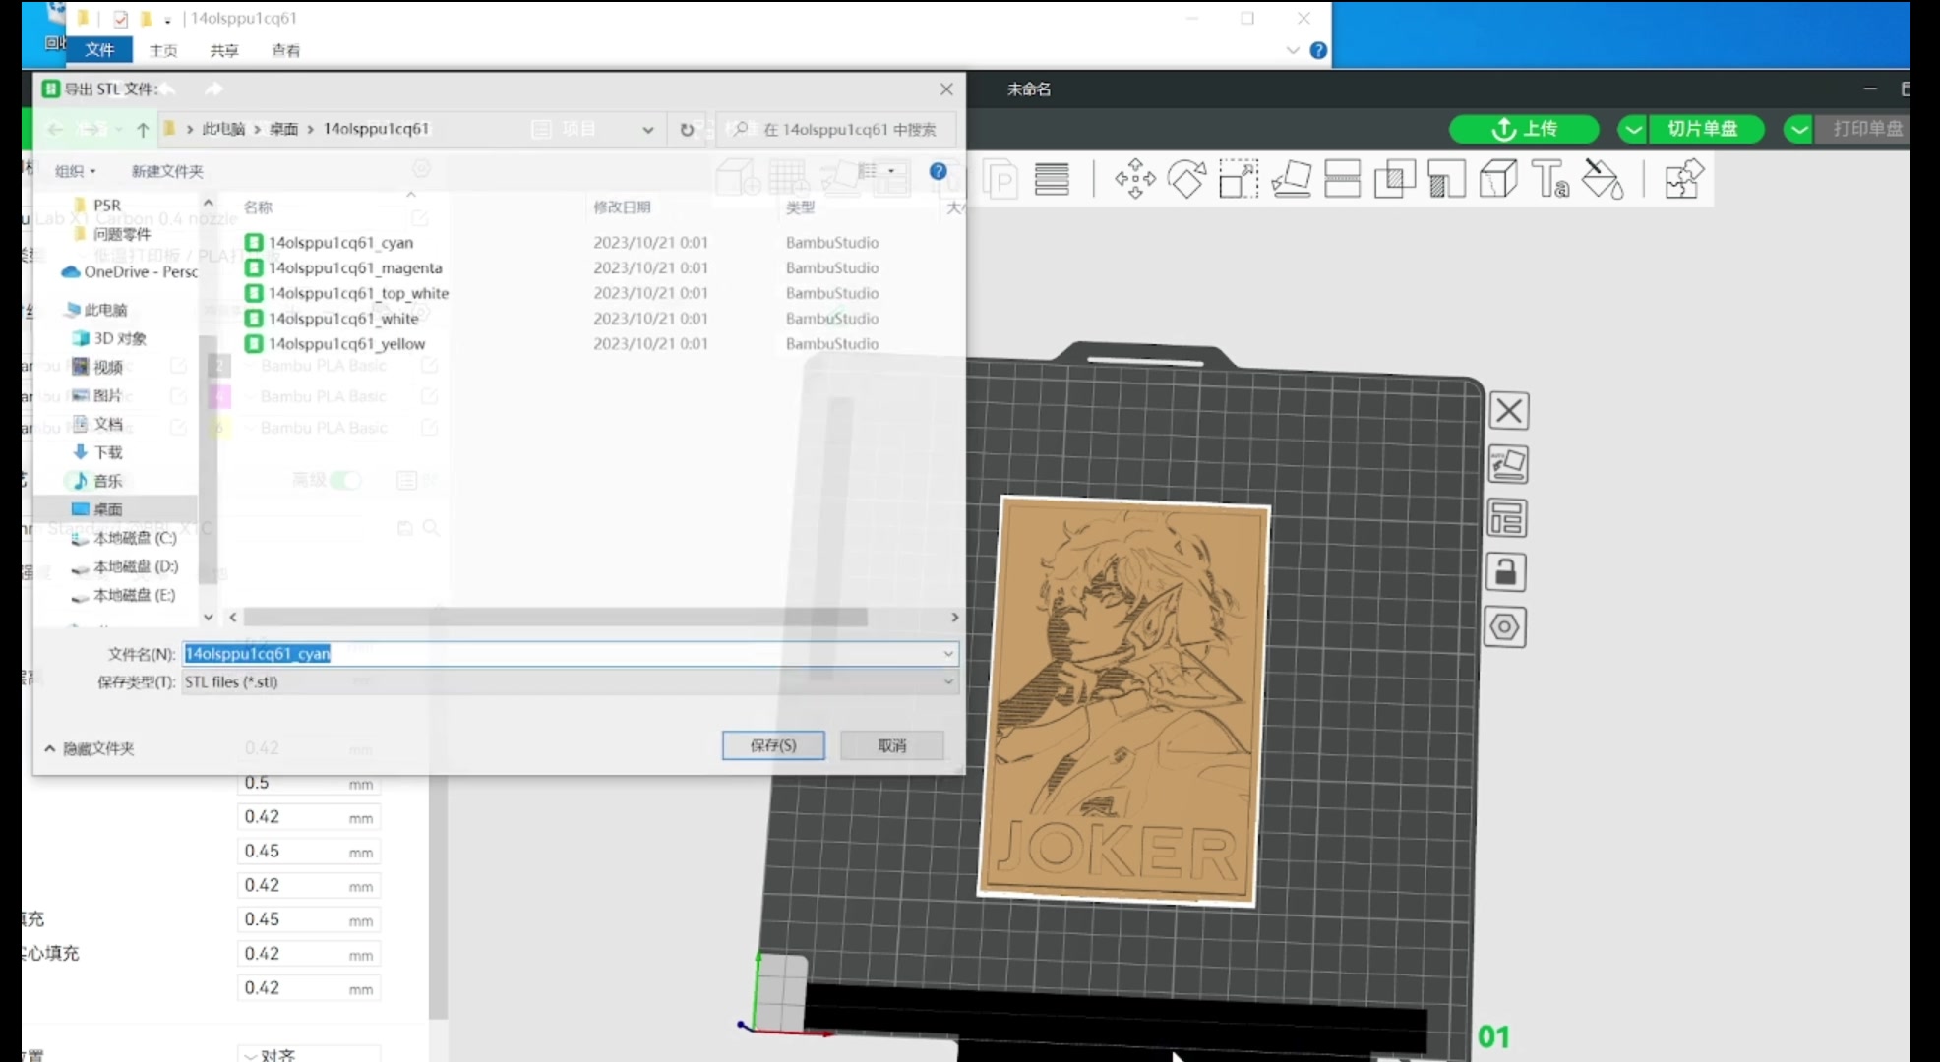Click the 保存(S) button
Screen dimensions: 1940x1062
point(773,745)
